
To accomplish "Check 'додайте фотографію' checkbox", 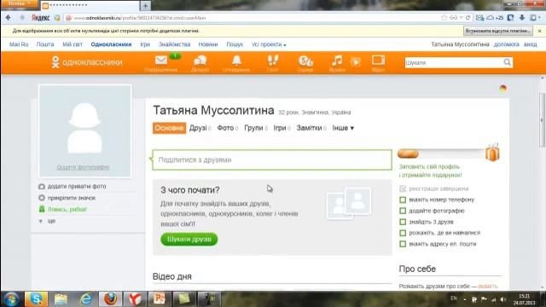I will (403, 211).
